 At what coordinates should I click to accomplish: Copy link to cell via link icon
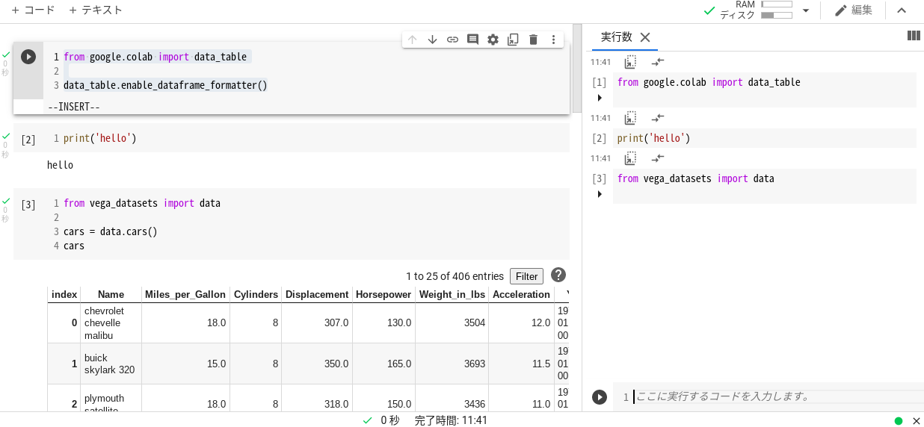(x=452, y=40)
